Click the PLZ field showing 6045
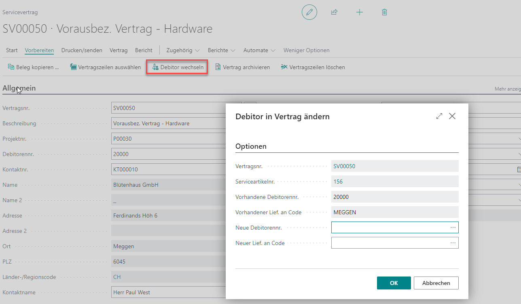Image resolution: width=521 pixels, height=304 pixels. [168, 262]
